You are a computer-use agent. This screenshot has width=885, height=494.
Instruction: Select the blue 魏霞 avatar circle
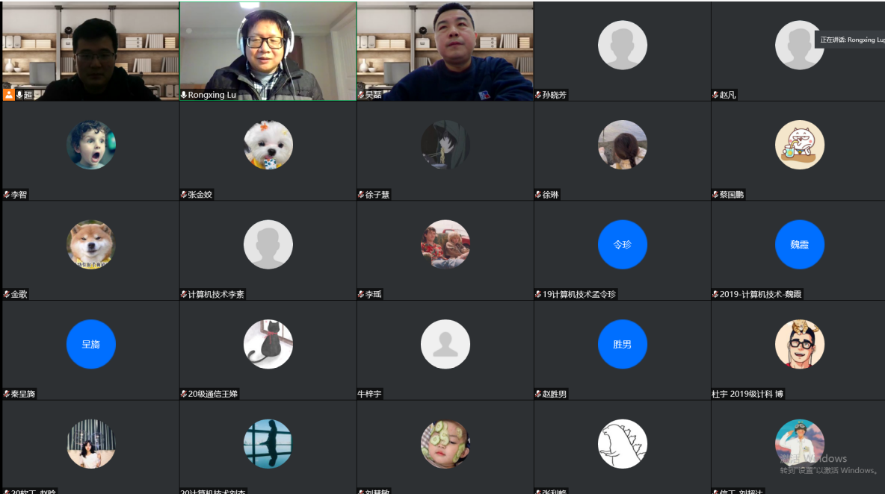799,244
